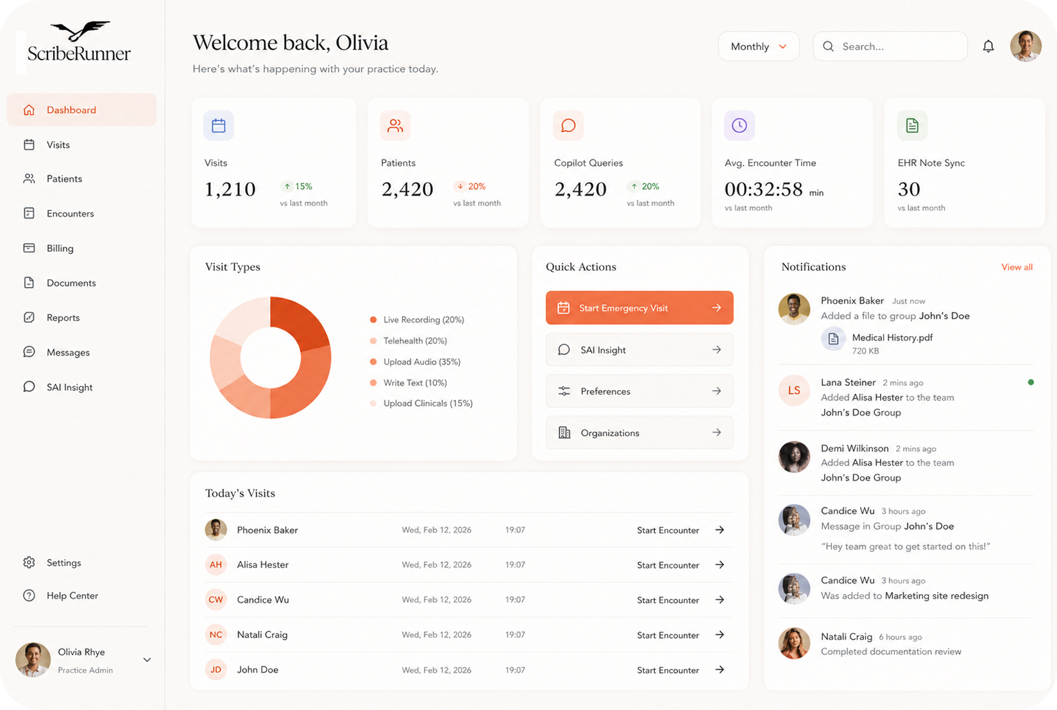Click the Copilot Queries chat bubble icon

(568, 126)
